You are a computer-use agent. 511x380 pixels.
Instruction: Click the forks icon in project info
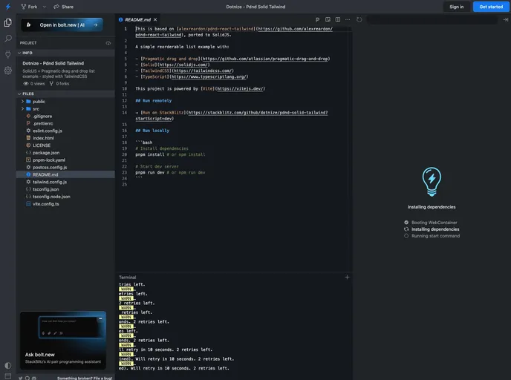click(51, 84)
